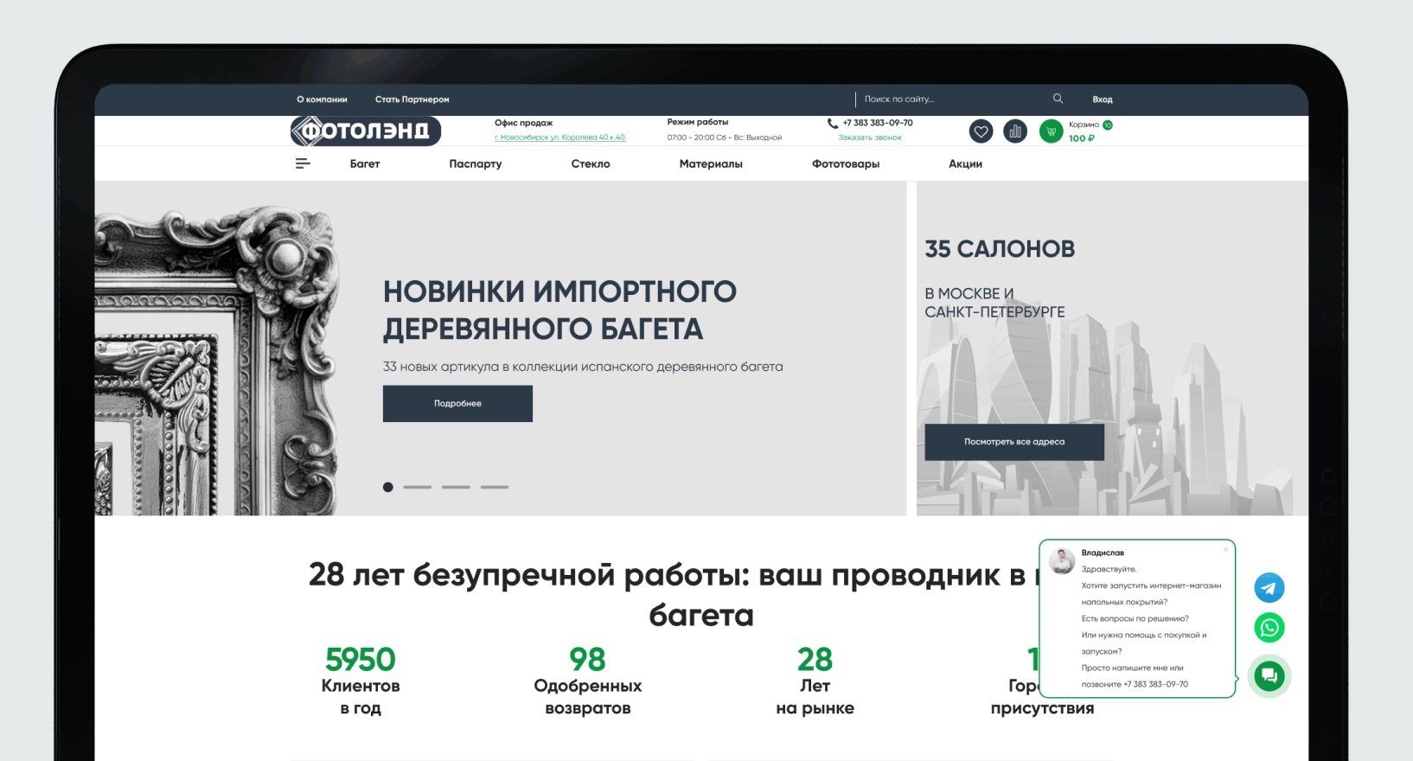
Task: Close the Владислав chat popup
Action: tap(1225, 549)
